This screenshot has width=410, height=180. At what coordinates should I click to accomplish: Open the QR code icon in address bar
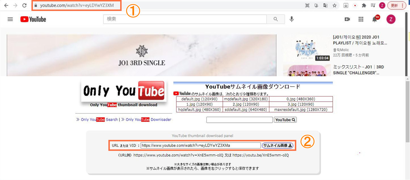(307, 5)
